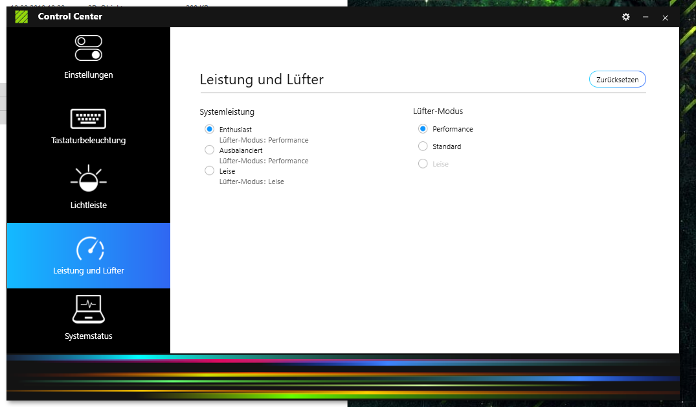Select Leise under Systemleistung
The height and width of the screenshot is (407, 696).
tap(209, 171)
